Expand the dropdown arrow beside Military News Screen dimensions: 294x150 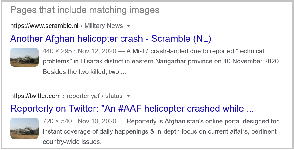129,26
